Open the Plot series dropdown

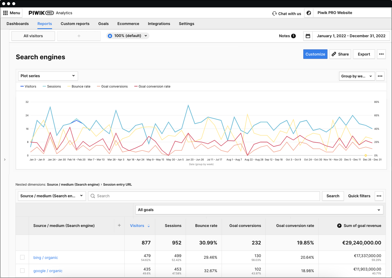pyautogui.click(x=48, y=76)
